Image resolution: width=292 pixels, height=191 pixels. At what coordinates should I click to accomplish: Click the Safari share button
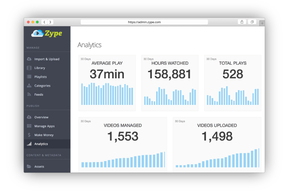coord(242,22)
